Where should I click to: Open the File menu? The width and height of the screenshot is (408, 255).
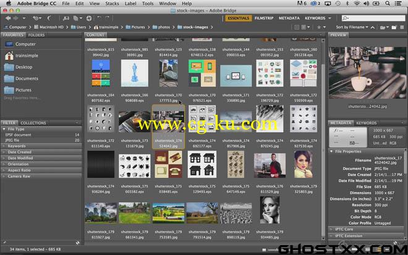tap(66, 3)
